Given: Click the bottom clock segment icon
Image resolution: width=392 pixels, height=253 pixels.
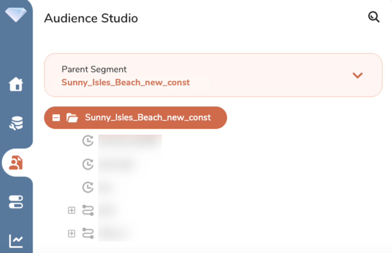Looking at the screenshot, I should [88, 187].
